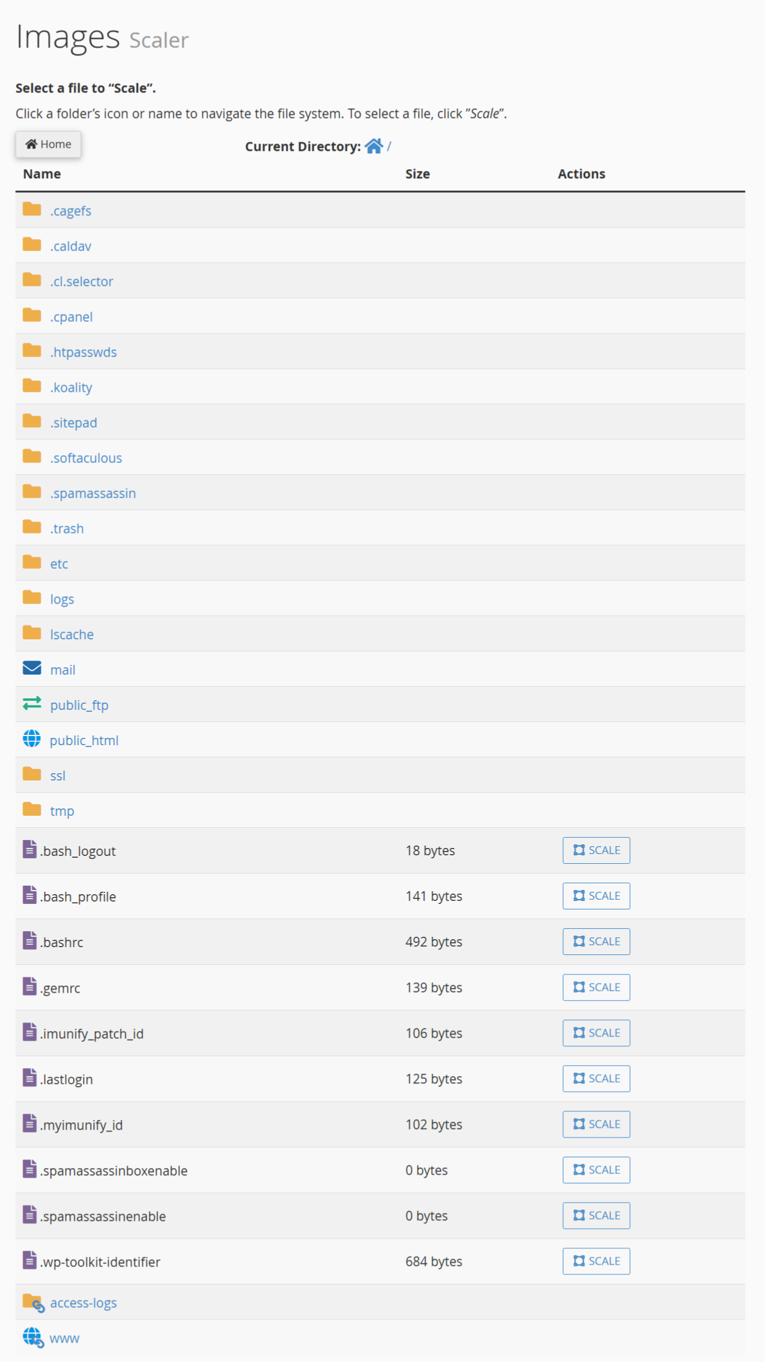The width and height of the screenshot is (765, 1362).
Task: Click the home icon in Current Directory
Action: click(x=374, y=146)
